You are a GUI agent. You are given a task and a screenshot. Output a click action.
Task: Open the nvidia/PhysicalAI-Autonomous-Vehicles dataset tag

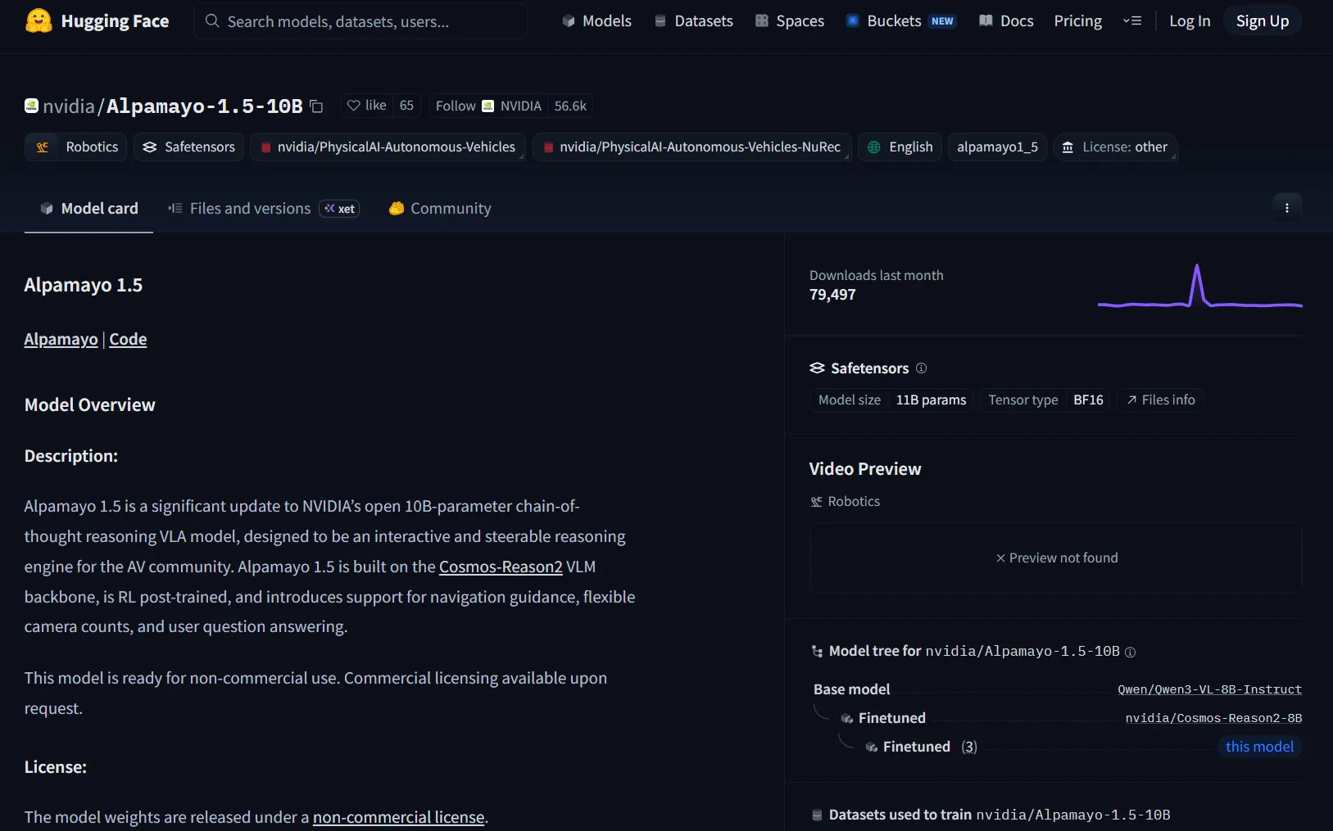pyautogui.click(x=388, y=147)
